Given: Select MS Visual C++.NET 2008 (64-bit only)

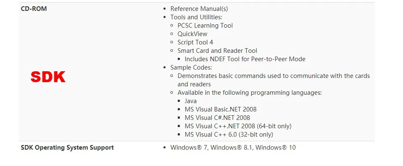Looking at the screenshot, I should tap(238, 126).
